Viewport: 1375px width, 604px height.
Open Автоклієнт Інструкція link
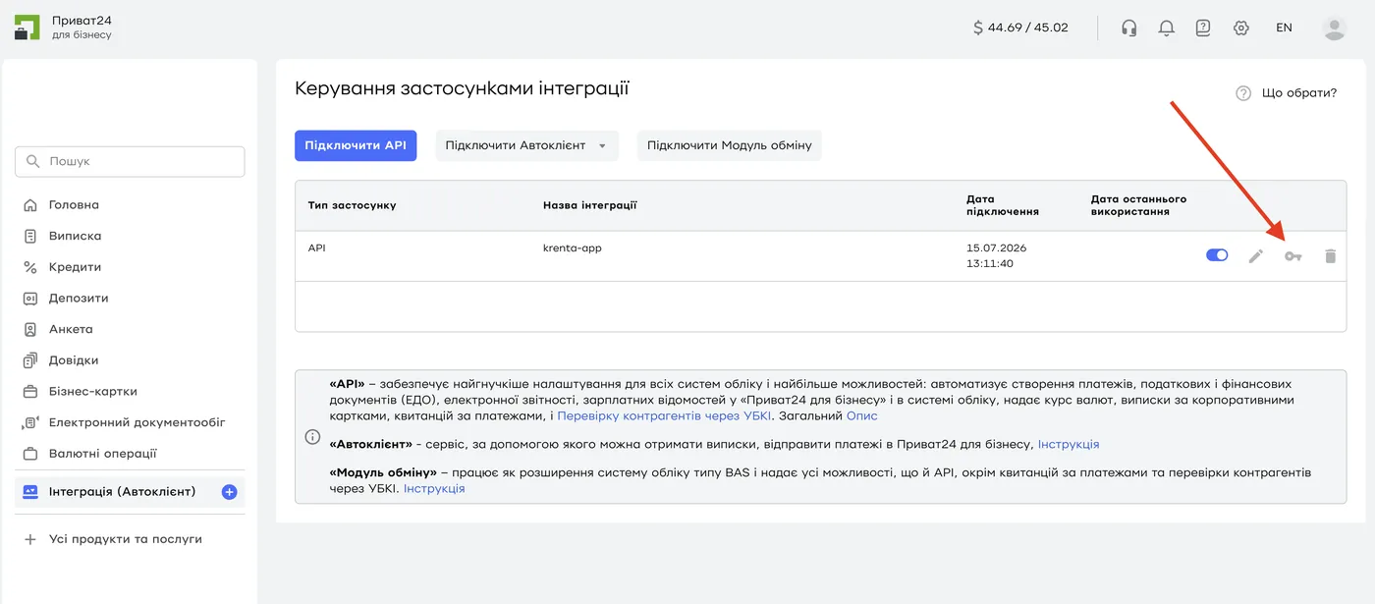click(x=1069, y=444)
